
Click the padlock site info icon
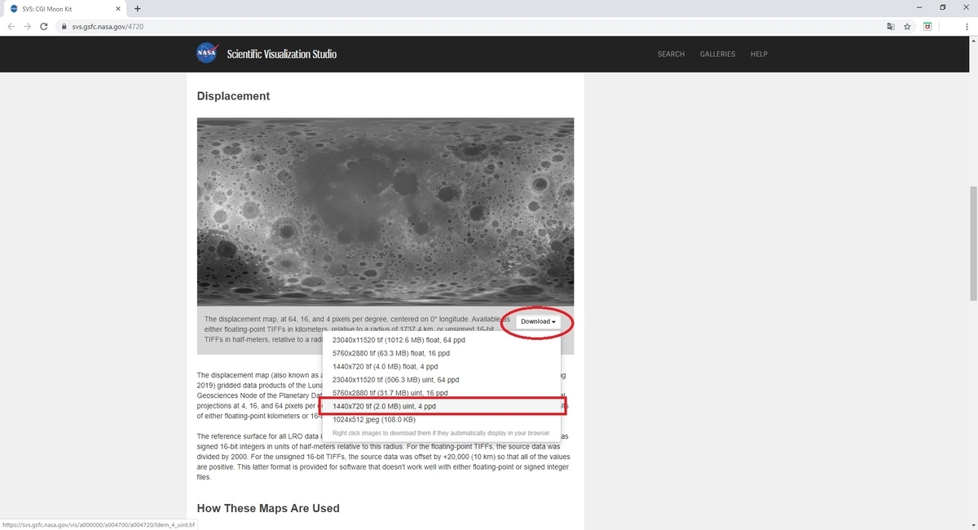coord(64,26)
